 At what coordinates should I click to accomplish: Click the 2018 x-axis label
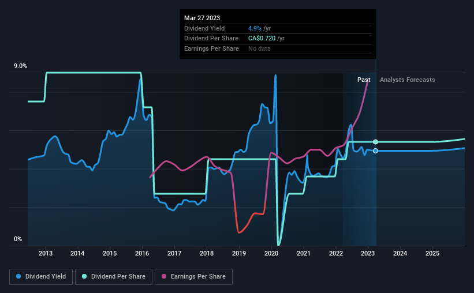pyautogui.click(x=207, y=253)
